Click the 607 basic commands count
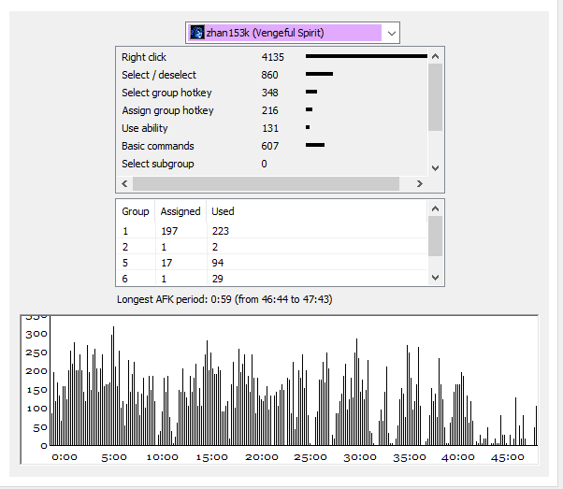This screenshot has width=563, height=489. [269, 146]
